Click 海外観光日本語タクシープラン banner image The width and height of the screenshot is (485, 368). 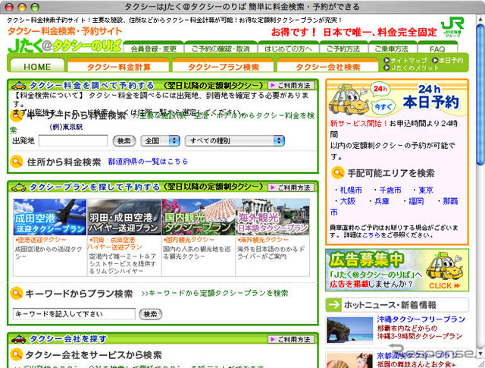click(273, 217)
